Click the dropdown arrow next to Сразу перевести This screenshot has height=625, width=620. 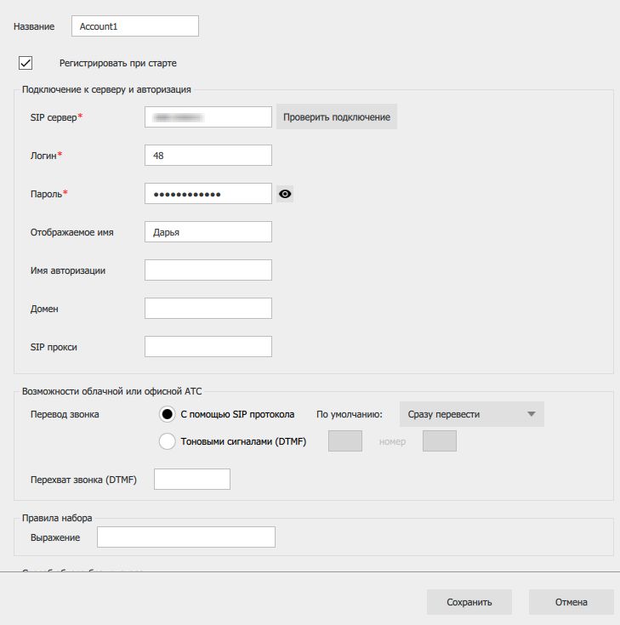[x=531, y=414]
